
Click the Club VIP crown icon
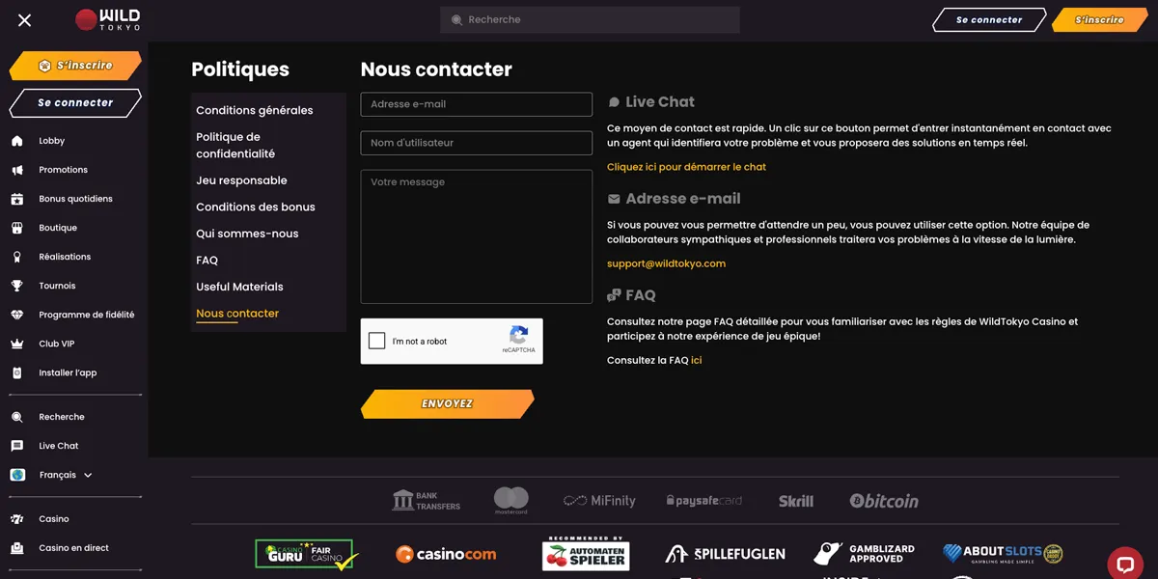click(16, 344)
